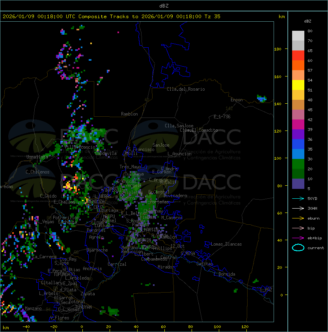Click the 'E_1-736' map label
The height and width of the screenshot is (332, 328).
(x=222, y=117)
